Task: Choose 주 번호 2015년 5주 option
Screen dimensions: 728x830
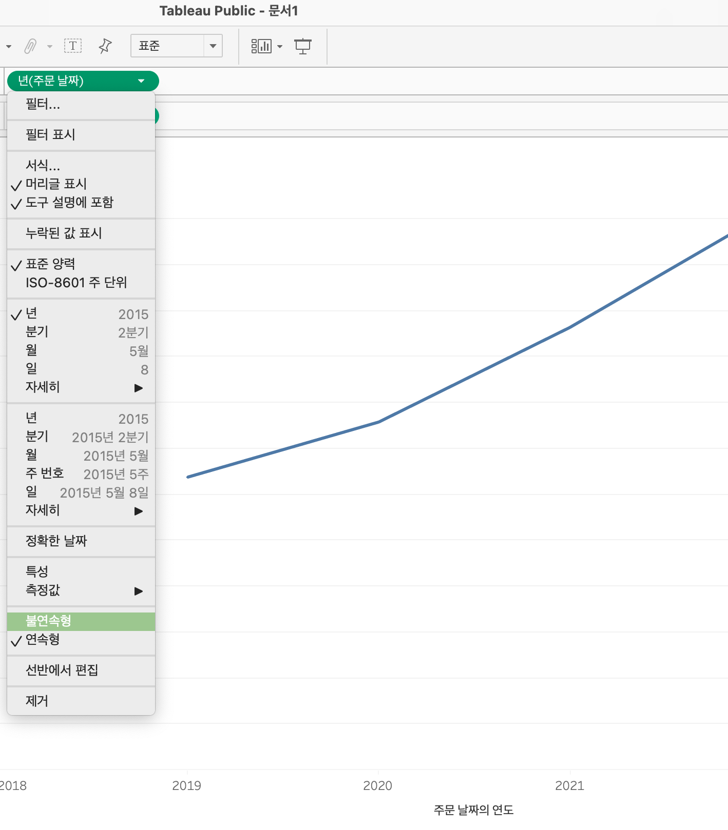Action: pos(81,473)
